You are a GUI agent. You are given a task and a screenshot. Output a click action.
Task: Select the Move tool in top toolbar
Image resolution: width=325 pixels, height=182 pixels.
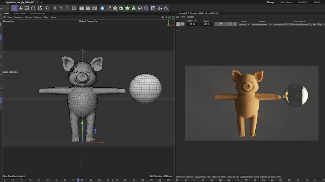point(20,8)
